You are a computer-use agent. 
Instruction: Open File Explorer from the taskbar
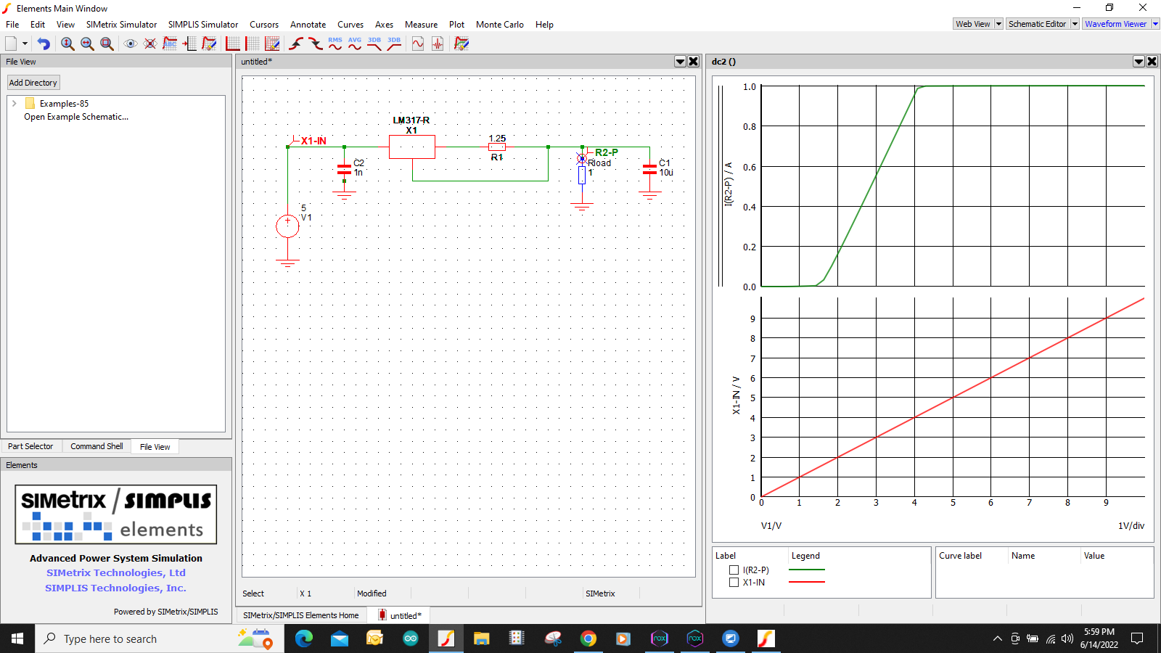[482, 638]
